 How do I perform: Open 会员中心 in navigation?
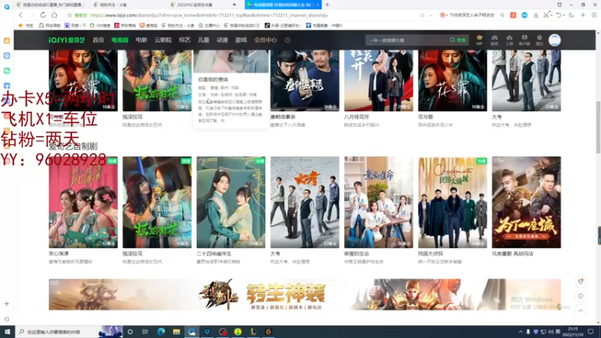[x=265, y=40]
